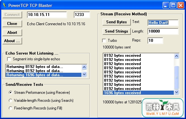Click 'Echo Client Connected to 10.10.15.16' status
This screenshot has width=186, height=119.
(x=56, y=24)
